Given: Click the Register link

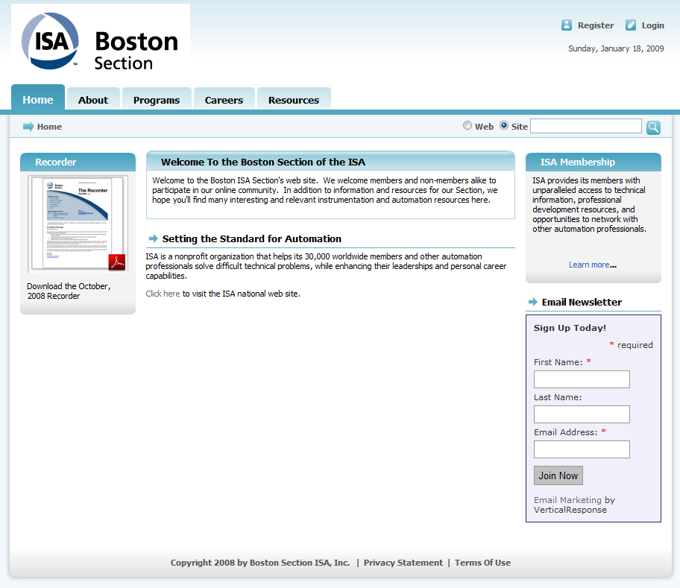Looking at the screenshot, I should [x=596, y=25].
